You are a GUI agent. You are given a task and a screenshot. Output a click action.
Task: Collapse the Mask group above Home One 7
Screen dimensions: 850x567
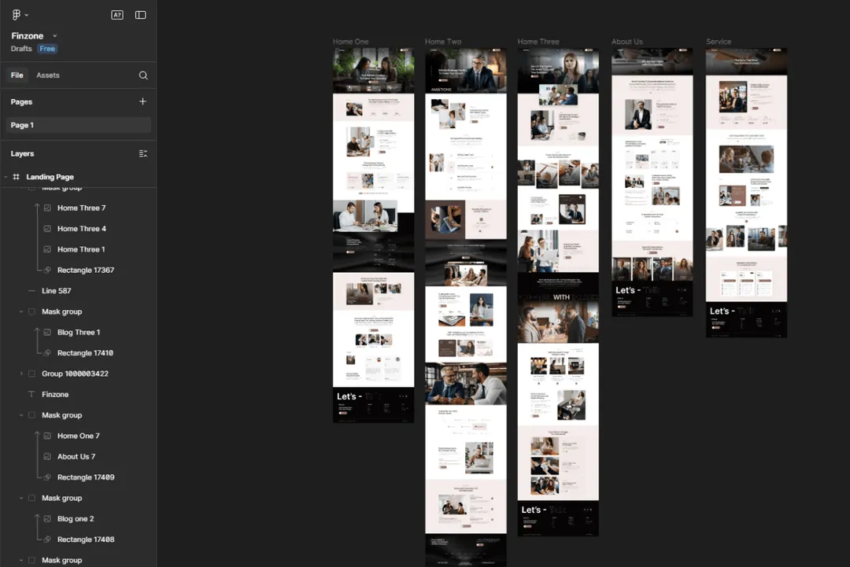[21, 415]
